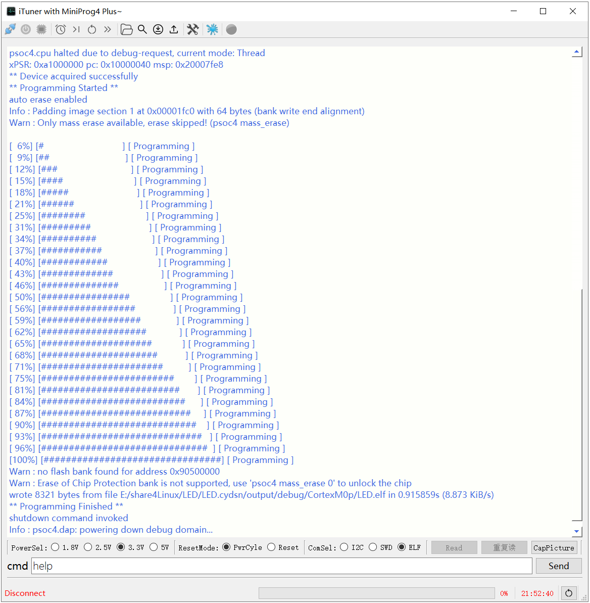
Task: Click the 'Only mass erase available' warning line
Action: pyautogui.click(x=150, y=123)
